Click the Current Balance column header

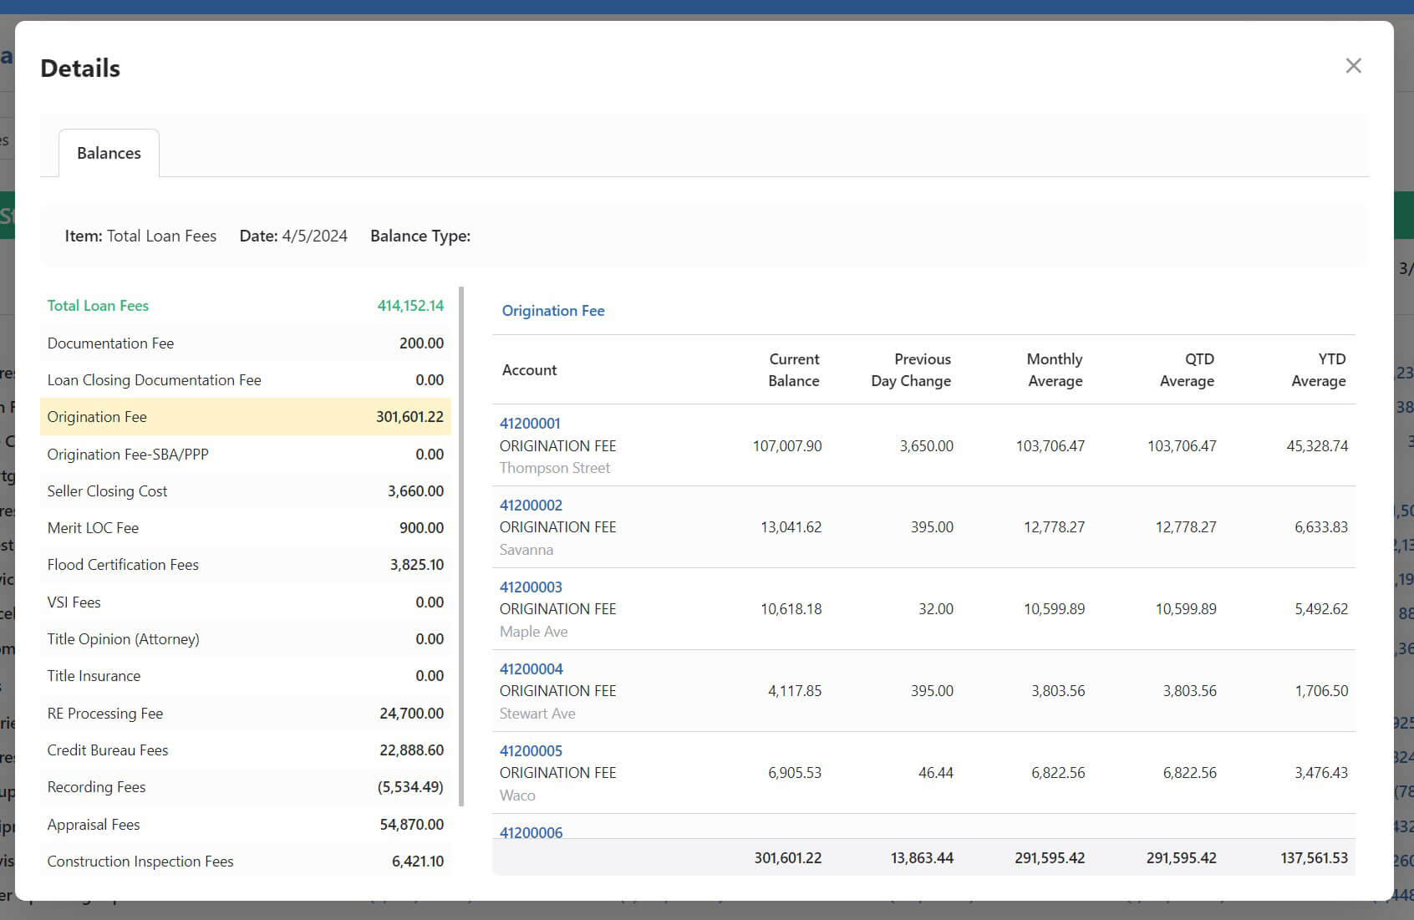click(x=793, y=370)
